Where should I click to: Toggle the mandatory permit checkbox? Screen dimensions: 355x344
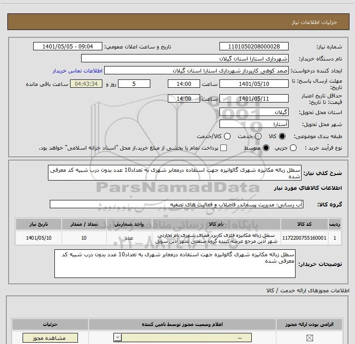[x=309, y=338]
